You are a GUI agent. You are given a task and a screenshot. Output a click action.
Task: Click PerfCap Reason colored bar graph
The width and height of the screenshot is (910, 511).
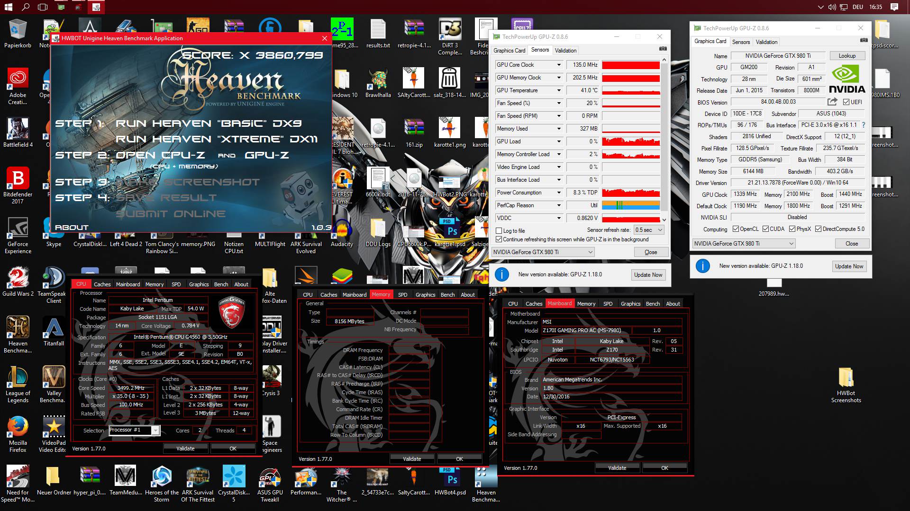pos(631,205)
